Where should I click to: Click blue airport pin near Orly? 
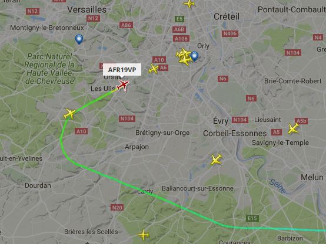pos(194,56)
